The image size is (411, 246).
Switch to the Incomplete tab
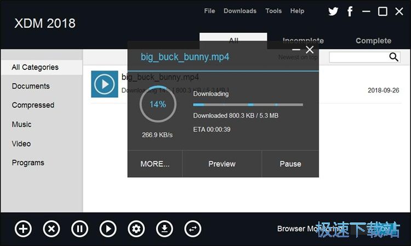tap(303, 41)
